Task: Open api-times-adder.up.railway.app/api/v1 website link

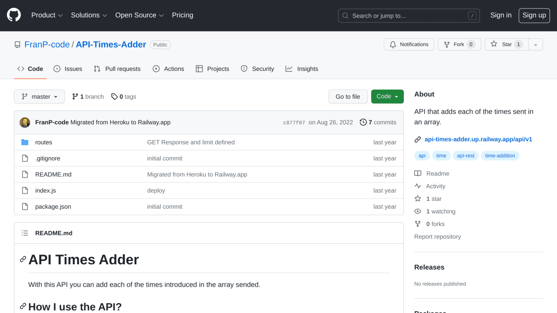Action: [x=478, y=139]
